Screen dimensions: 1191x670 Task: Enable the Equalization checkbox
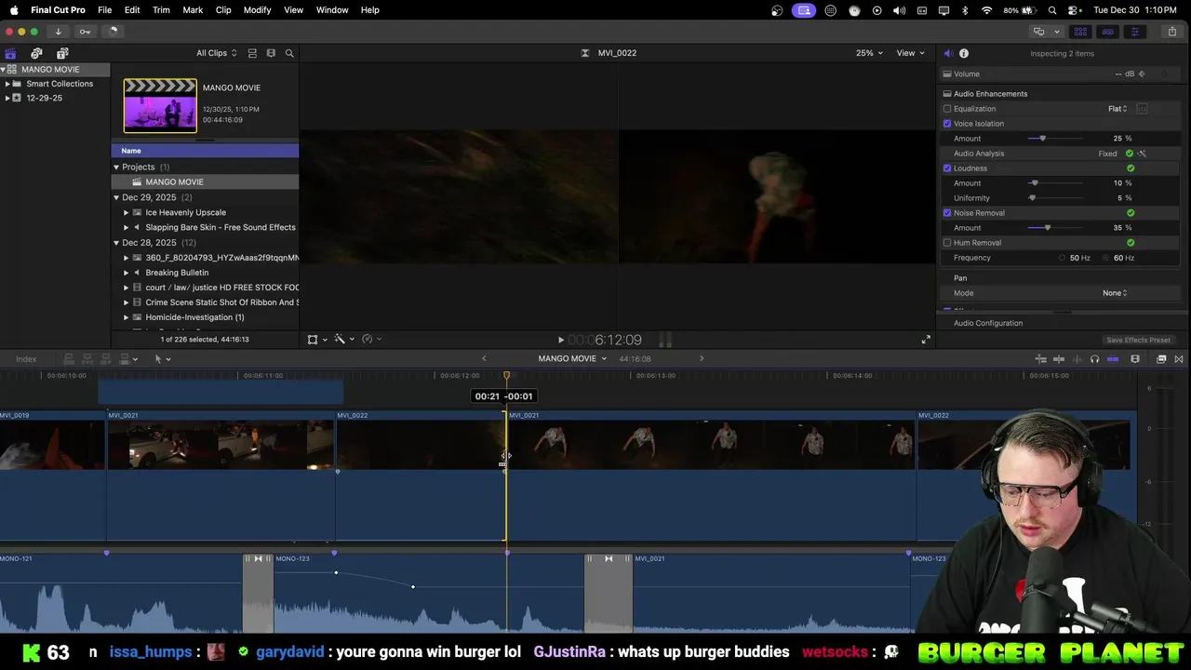point(947,109)
